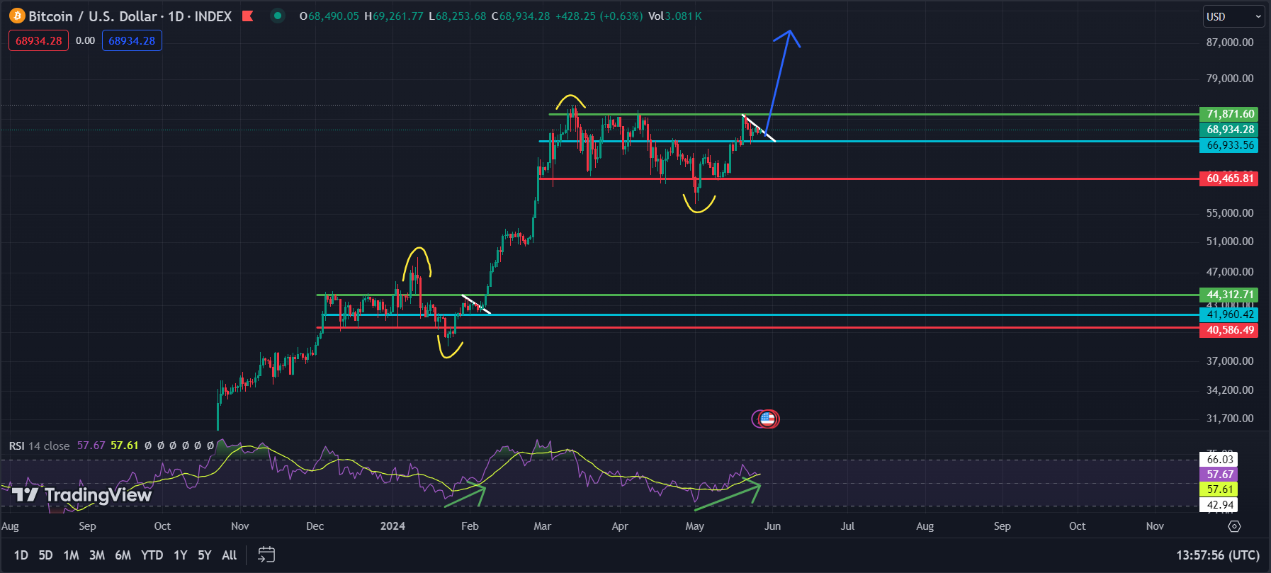Click the 79,000.00 price scale label
This screenshot has width=1271, height=573.
pos(1230,79)
